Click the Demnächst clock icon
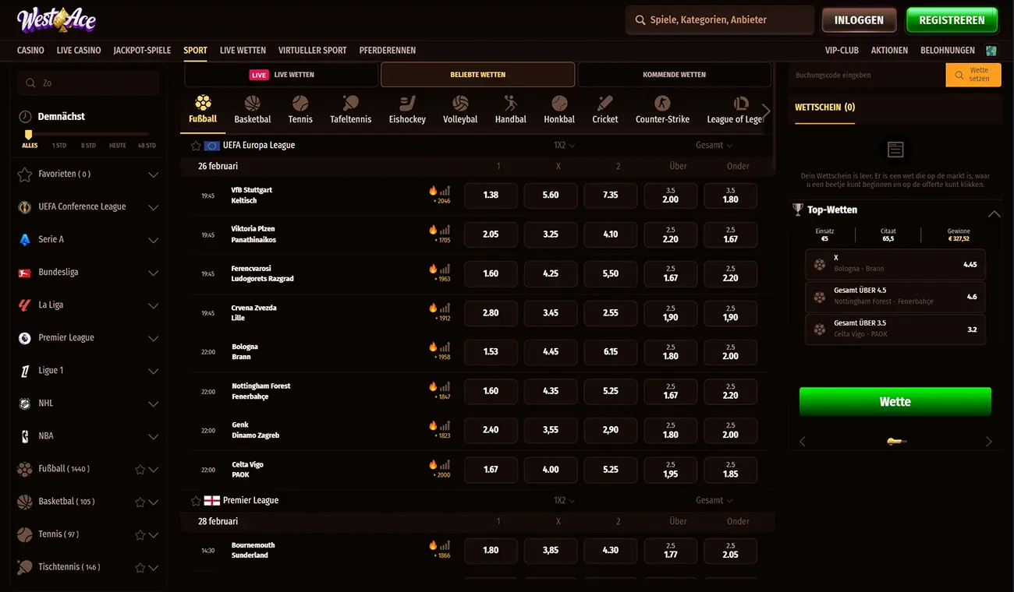 (25, 116)
